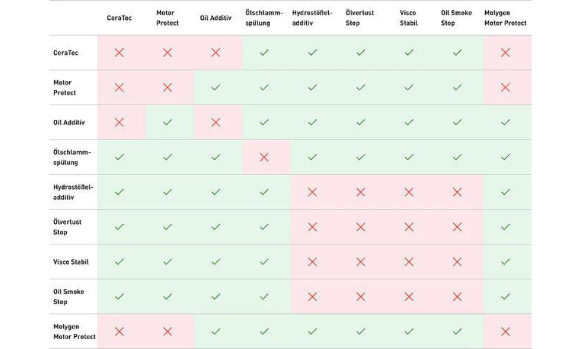The width and height of the screenshot is (581, 349).
Task: Click the X for bottom Molygen row, Molygen column
Action: point(505,332)
